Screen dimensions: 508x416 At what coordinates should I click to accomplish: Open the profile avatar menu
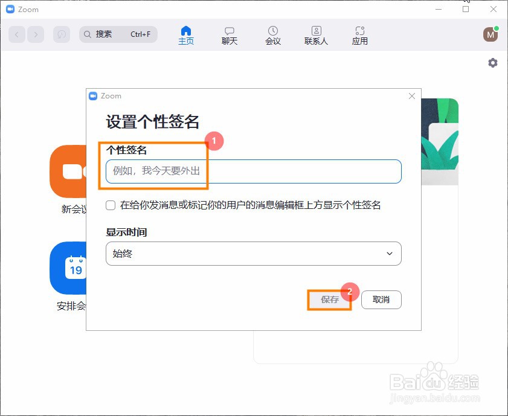(x=490, y=34)
